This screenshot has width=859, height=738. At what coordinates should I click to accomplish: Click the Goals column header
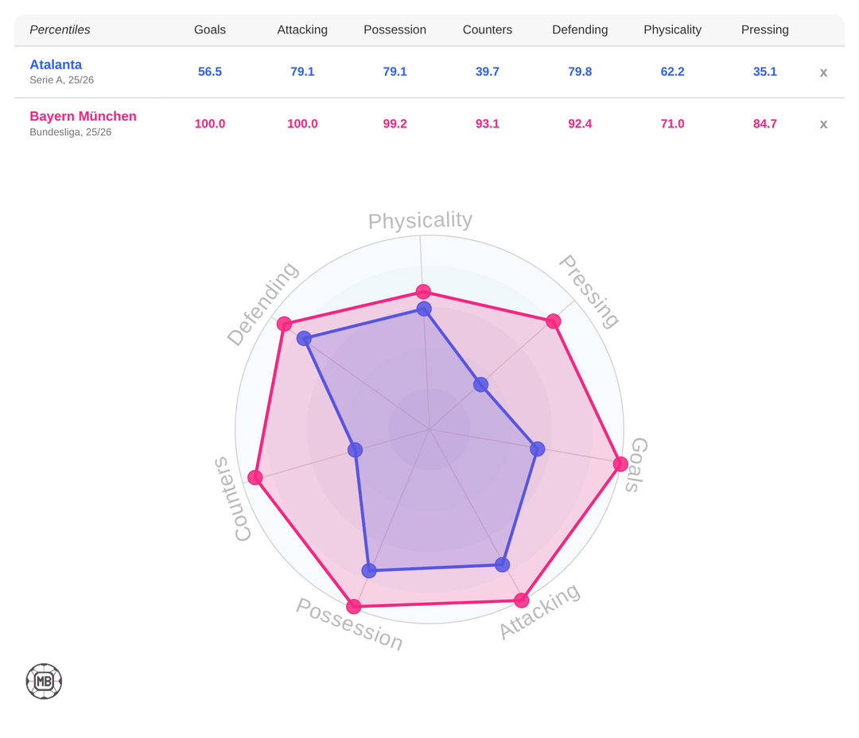[210, 29]
